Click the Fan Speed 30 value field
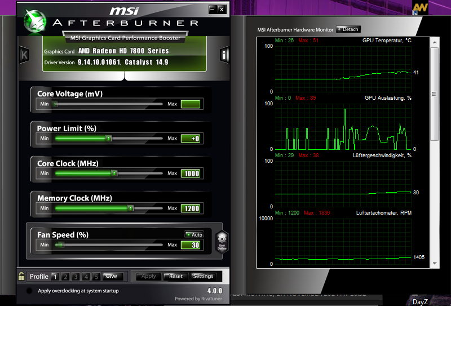 click(191, 245)
